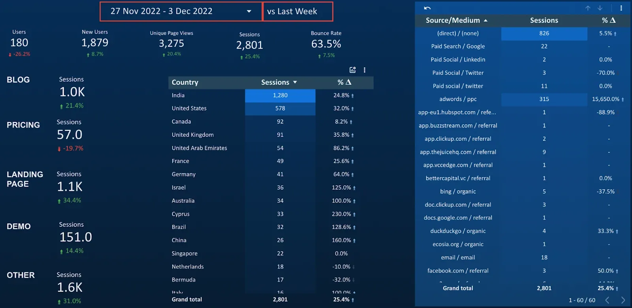Screen dimensions: 632x308
Task: Click adwords / ppc sessions bar 315
Action: pos(544,99)
